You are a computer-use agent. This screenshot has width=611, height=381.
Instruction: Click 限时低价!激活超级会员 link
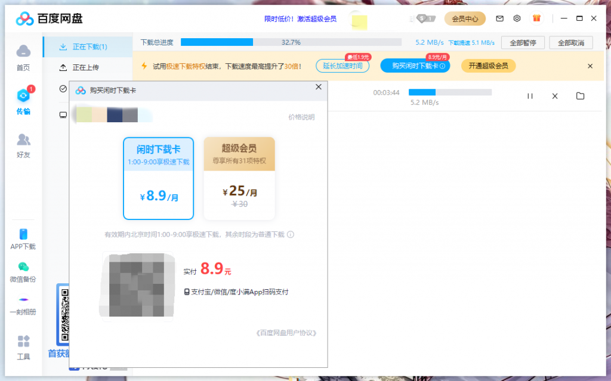coord(300,18)
